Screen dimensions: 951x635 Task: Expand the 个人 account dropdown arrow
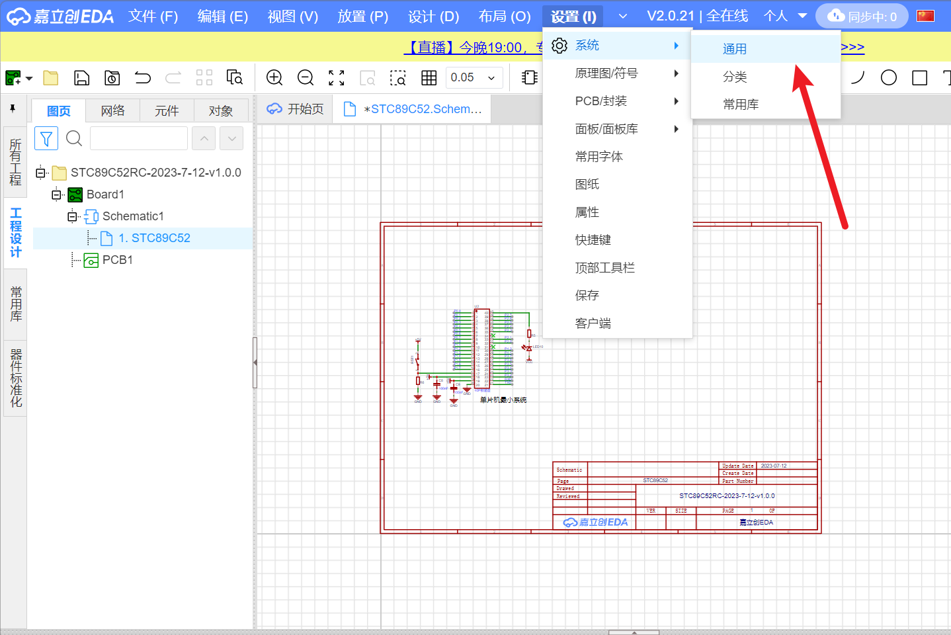tap(802, 16)
